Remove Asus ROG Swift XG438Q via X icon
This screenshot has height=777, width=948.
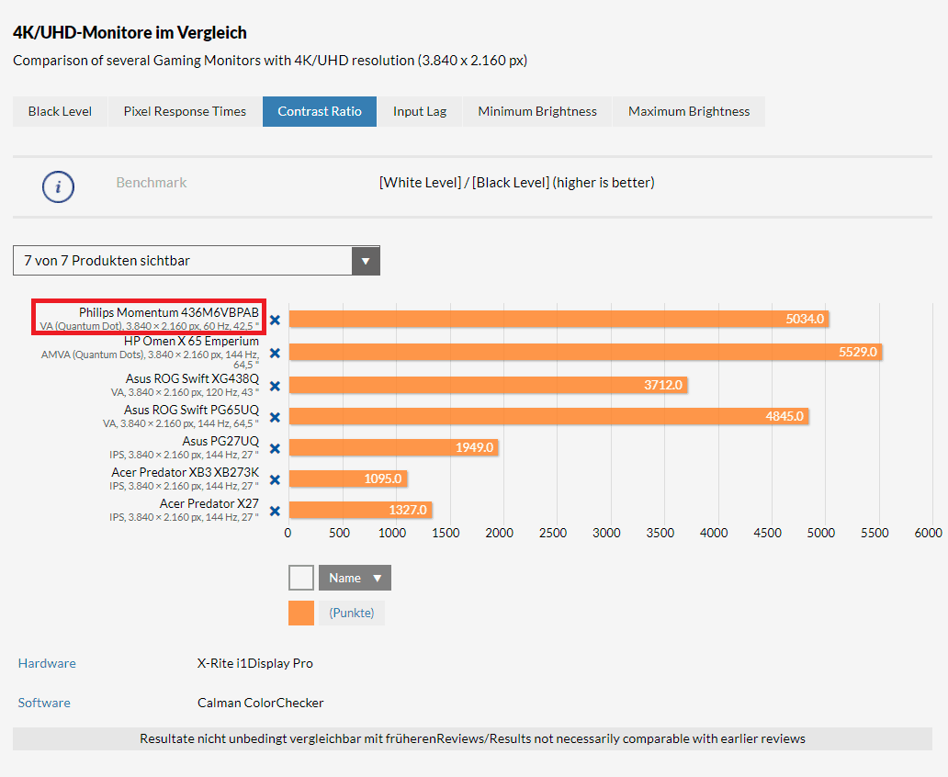pyautogui.click(x=275, y=385)
